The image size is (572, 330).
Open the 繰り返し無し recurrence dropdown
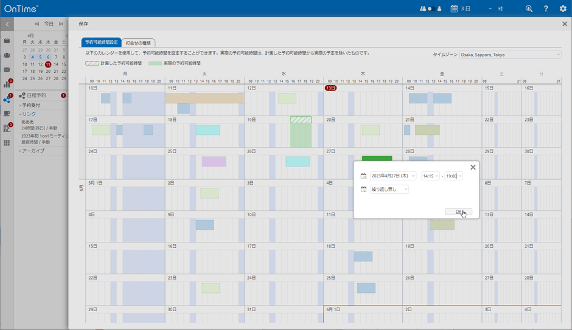[x=389, y=190]
